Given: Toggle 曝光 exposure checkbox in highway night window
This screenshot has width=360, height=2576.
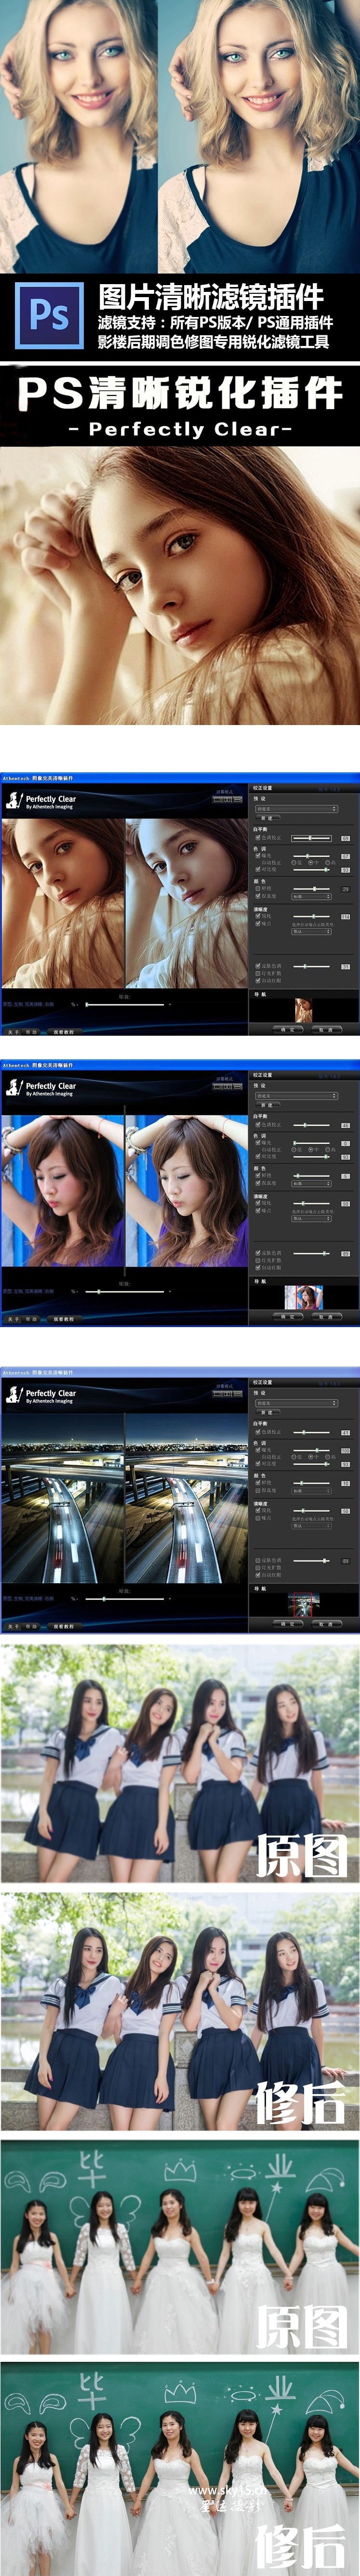Looking at the screenshot, I should coord(258,1450).
